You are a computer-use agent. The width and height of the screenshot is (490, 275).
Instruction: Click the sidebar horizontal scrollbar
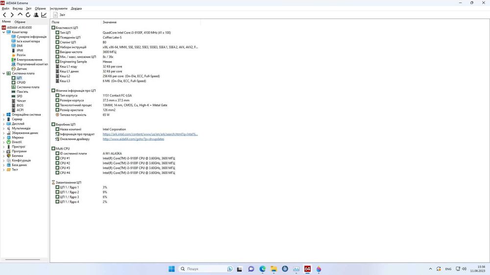tap(23, 259)
